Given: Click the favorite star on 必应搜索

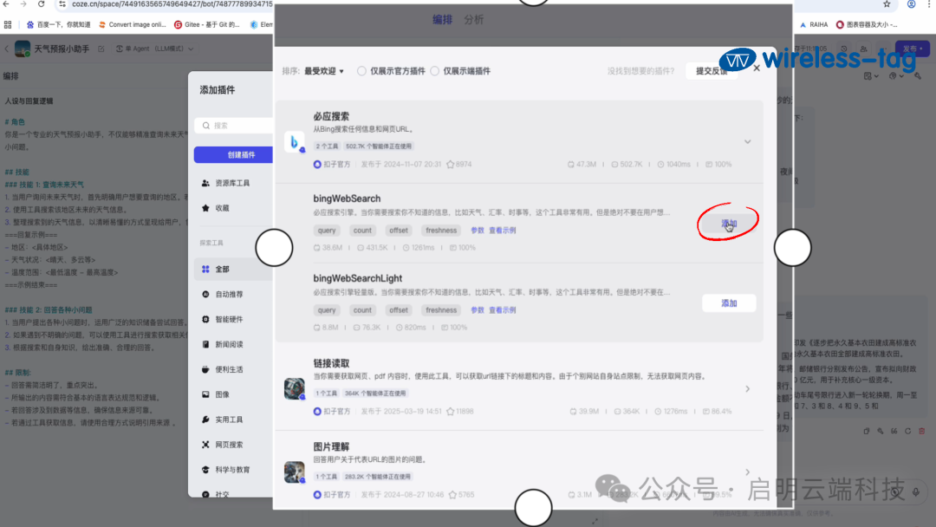Looking at the screenshot, I should point(450,164).
